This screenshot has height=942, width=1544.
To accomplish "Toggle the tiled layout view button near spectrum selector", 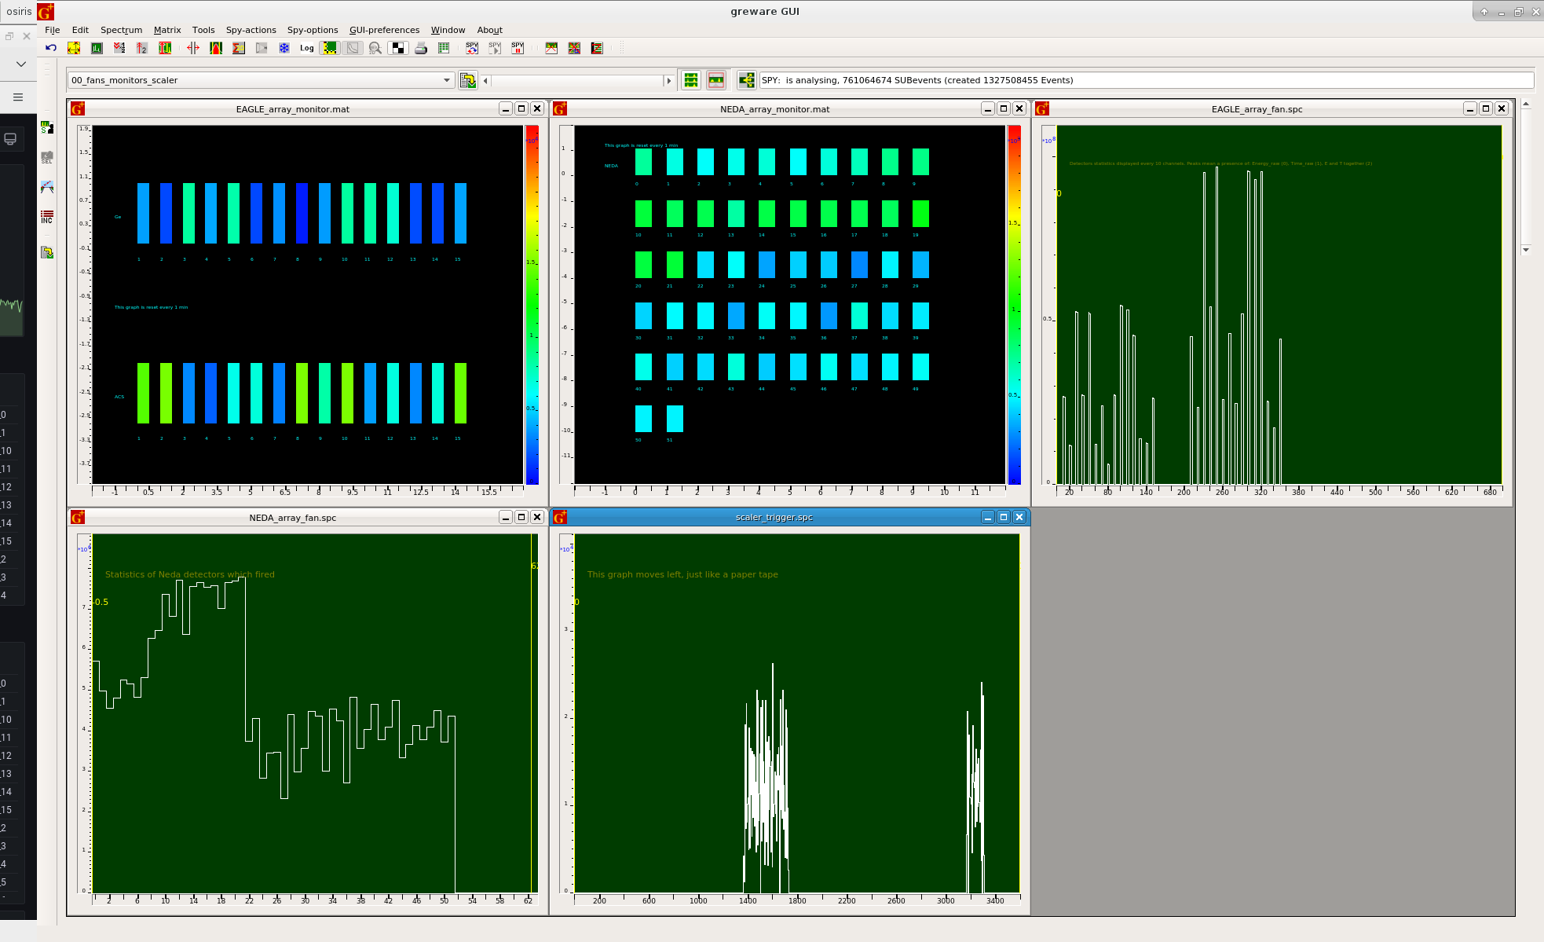I will point(690,79).
